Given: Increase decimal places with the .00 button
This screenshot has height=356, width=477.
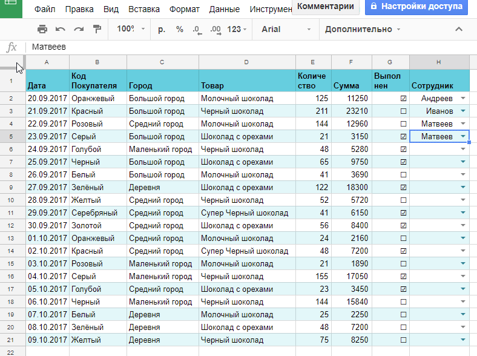Looking at the screenshot, I should [215, 30].
